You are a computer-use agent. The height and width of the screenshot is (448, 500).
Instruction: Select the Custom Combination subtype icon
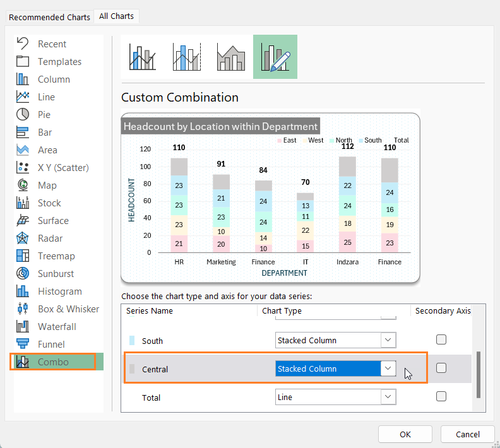click(x=275, y=57)
